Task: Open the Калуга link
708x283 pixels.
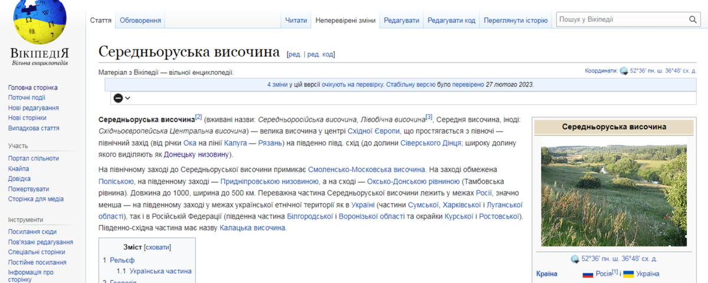Action: pos(236,143)
